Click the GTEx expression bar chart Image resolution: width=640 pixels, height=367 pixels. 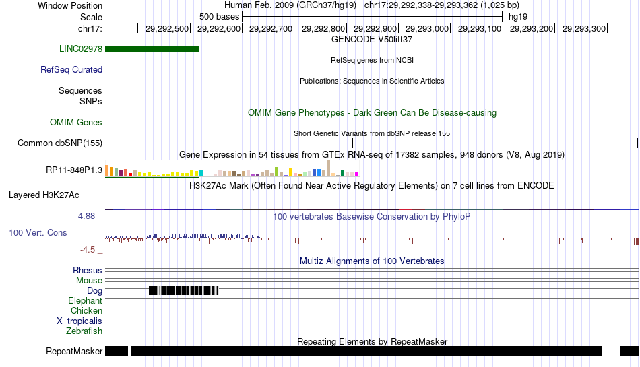pos(232,169)
